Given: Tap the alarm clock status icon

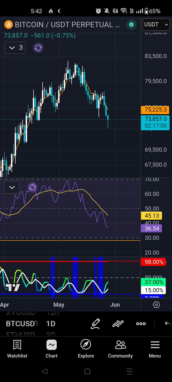Looking at the screenshot, I should coord(98,11).
